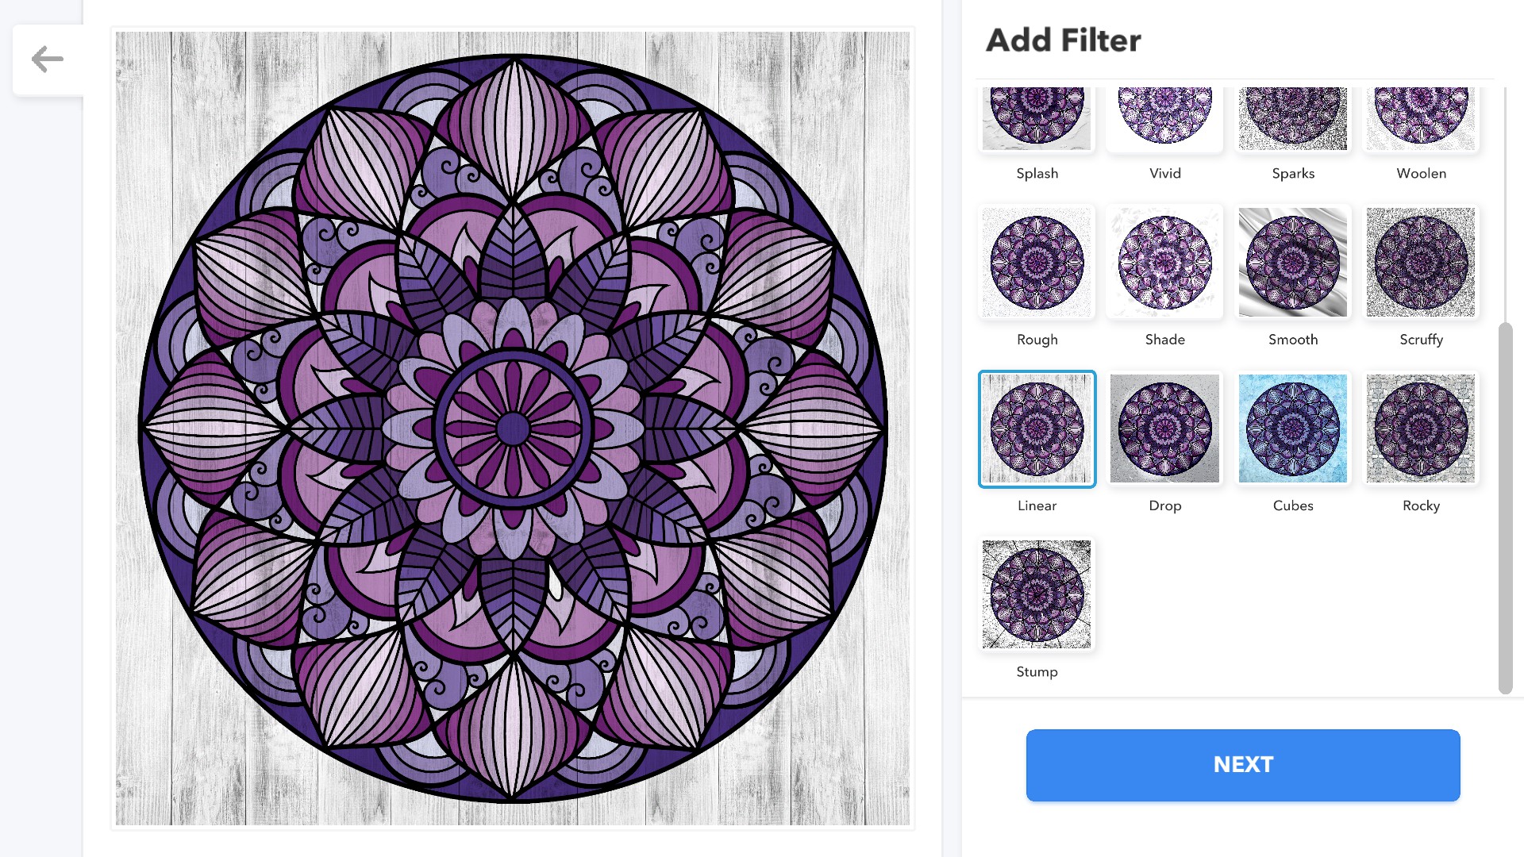
Task: Click the back arrow icon
Action: [48, 60]
